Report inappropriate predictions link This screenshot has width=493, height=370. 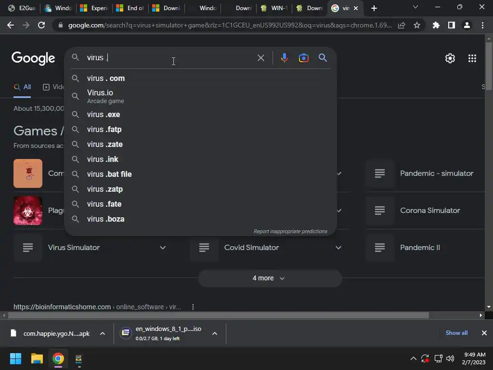290,231
